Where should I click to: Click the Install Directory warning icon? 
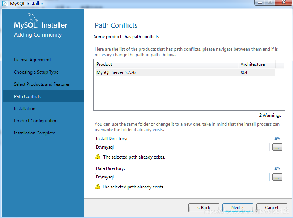coord(98,157)
